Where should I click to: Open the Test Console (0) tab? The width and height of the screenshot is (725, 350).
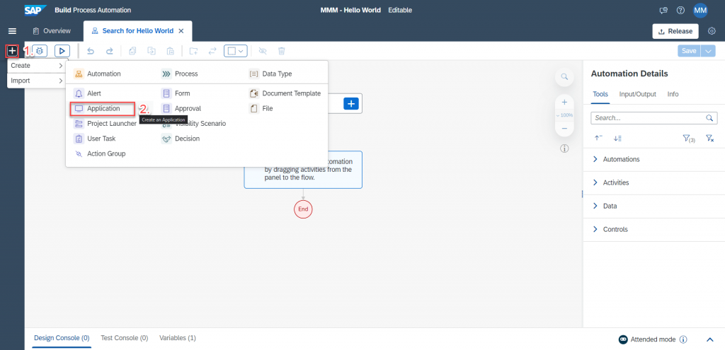125,338
